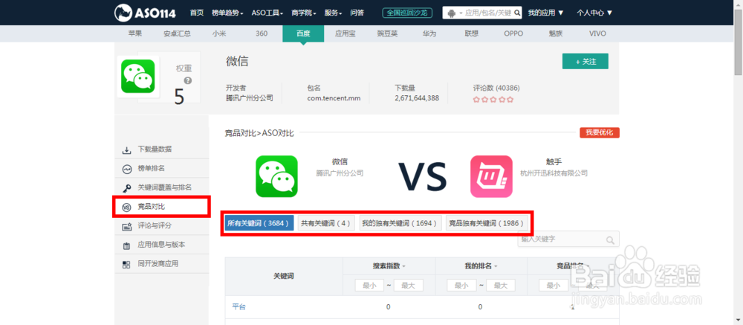Open the 平台 keyword link
743x325 pixels.
(239, 307)
